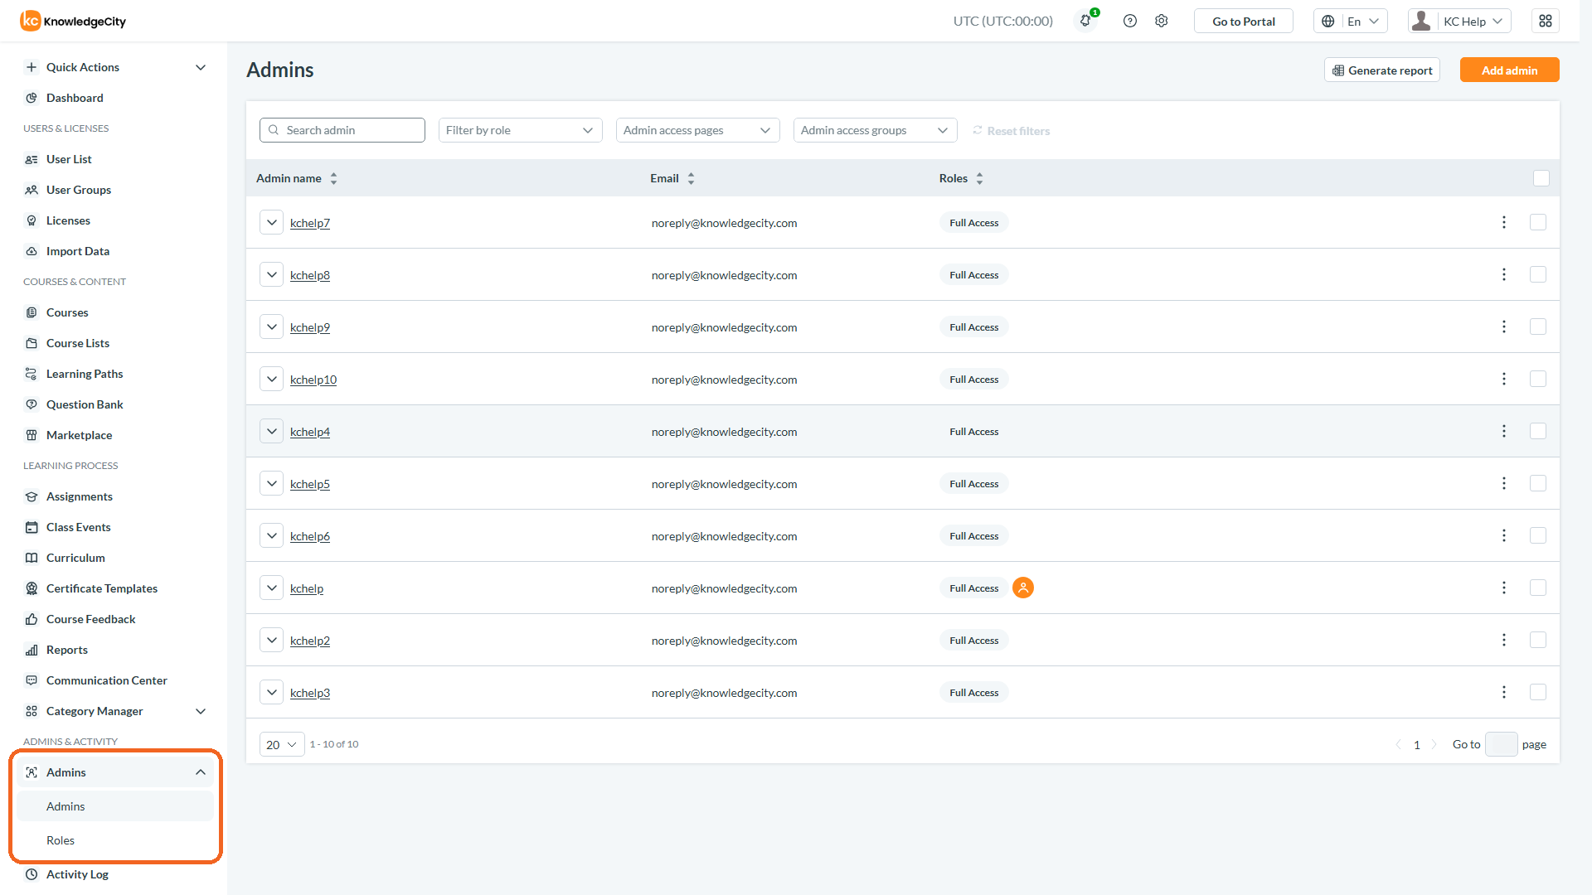Select the checkbox for kchelp6
The height and width of the screenshot is (895, 1592).
[1538, 535]
